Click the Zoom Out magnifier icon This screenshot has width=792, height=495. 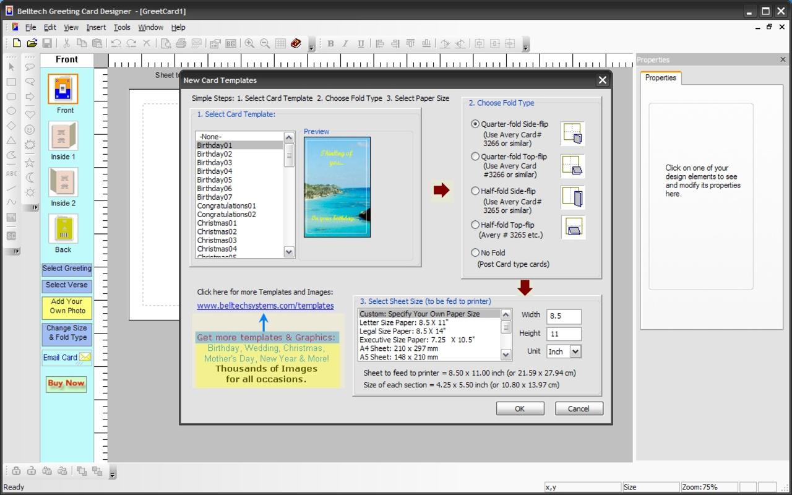(x=265, y=43)
